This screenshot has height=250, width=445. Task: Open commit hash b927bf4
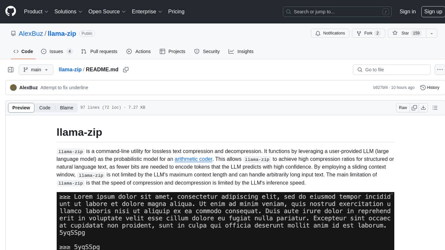pyautogui.click(x=380, y=88)
